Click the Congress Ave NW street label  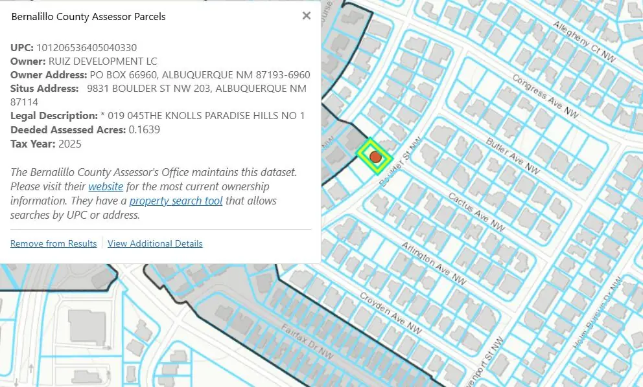coord(544,96)
